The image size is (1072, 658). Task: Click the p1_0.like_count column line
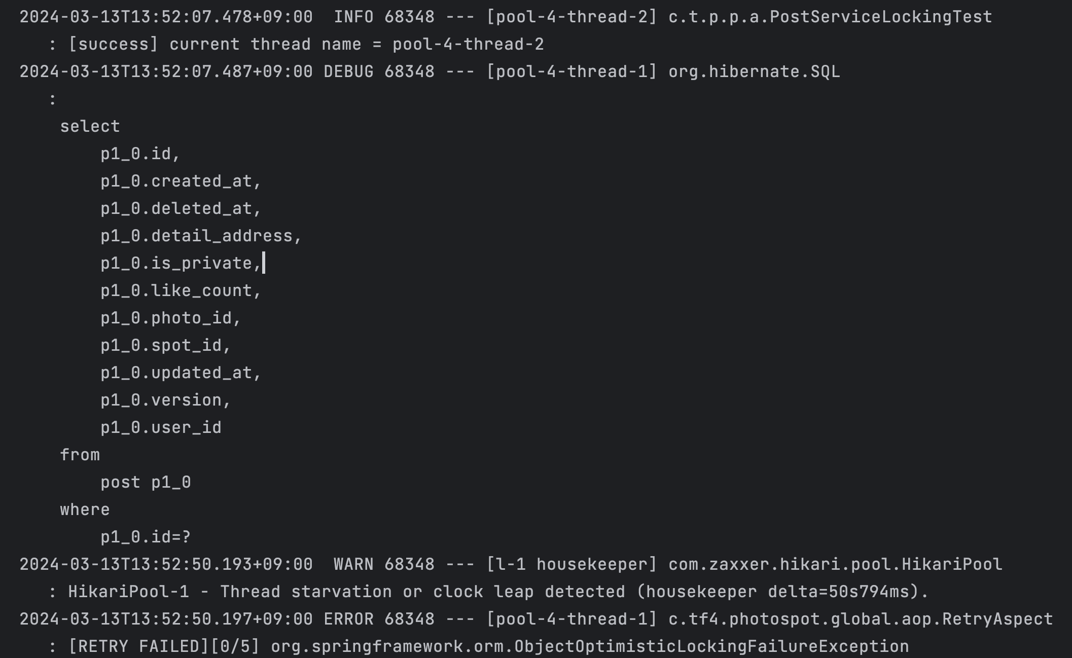pyautogui.click(x=181, y=290)
